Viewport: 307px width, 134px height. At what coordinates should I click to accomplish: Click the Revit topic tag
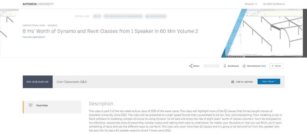point(97,16)
